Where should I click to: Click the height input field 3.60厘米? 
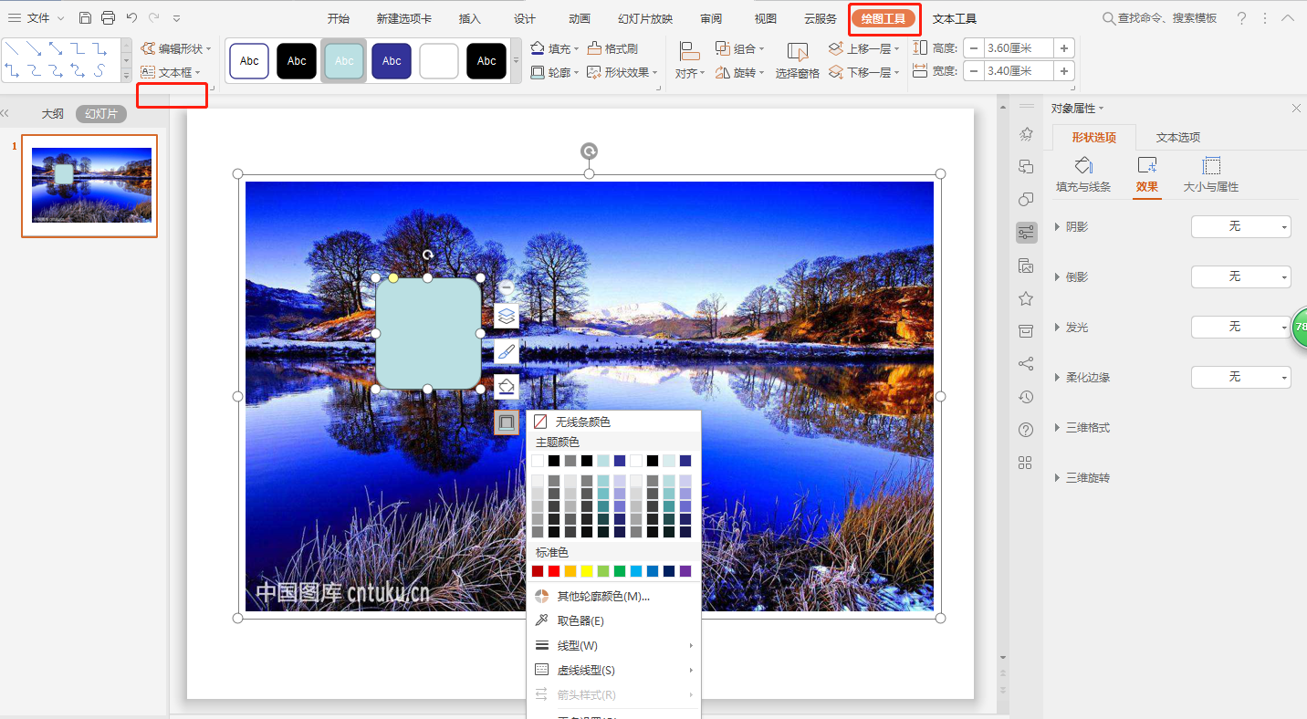click(1019, 48)
